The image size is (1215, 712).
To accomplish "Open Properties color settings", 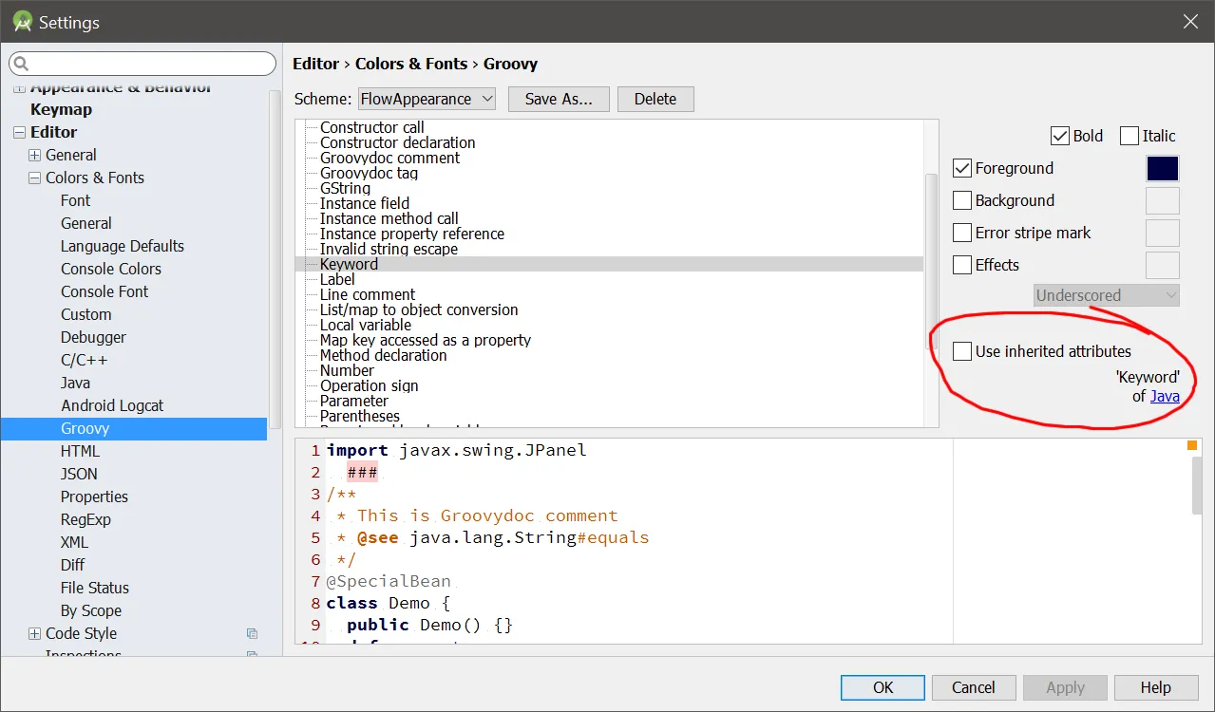I will pyautogui.click(x=94, y=497).
